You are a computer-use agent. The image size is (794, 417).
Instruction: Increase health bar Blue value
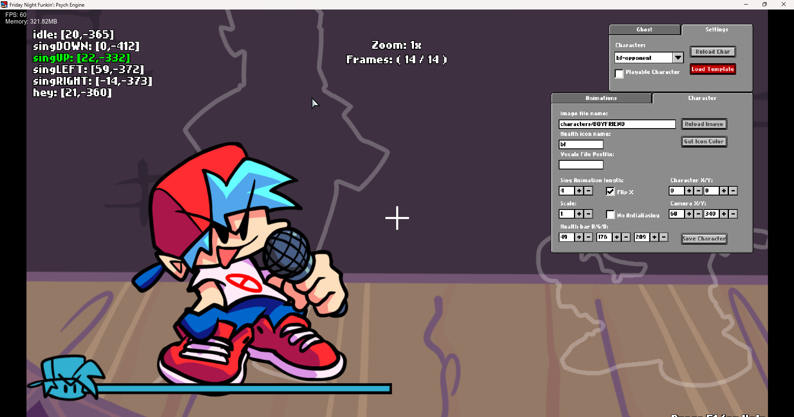(x=654, y=237)
